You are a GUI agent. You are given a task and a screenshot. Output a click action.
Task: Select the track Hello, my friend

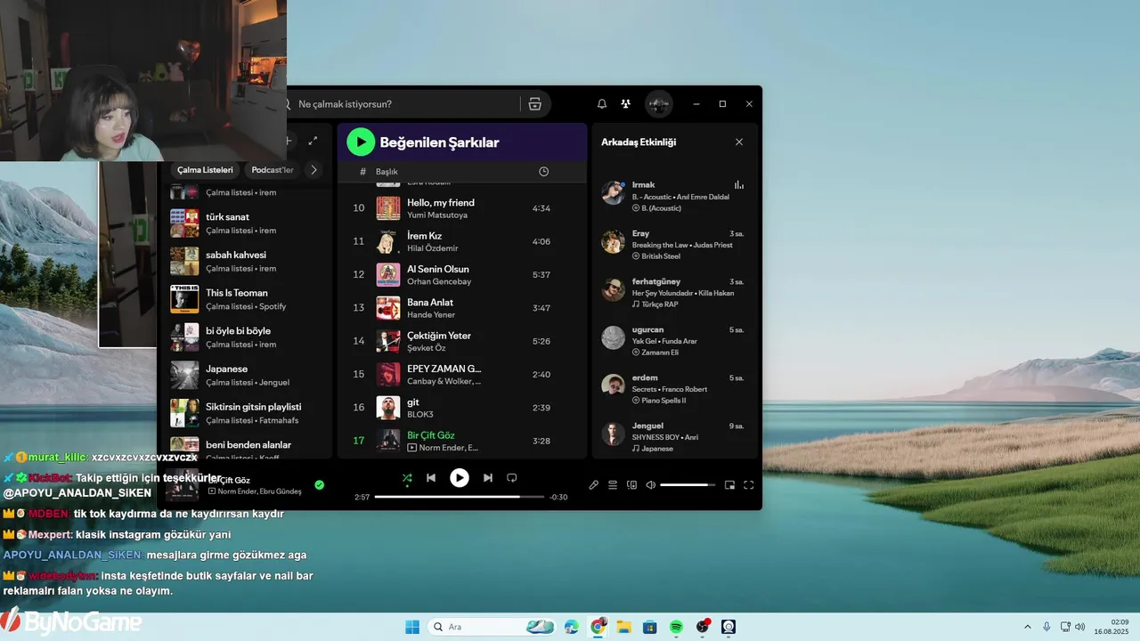click(461, 208)
